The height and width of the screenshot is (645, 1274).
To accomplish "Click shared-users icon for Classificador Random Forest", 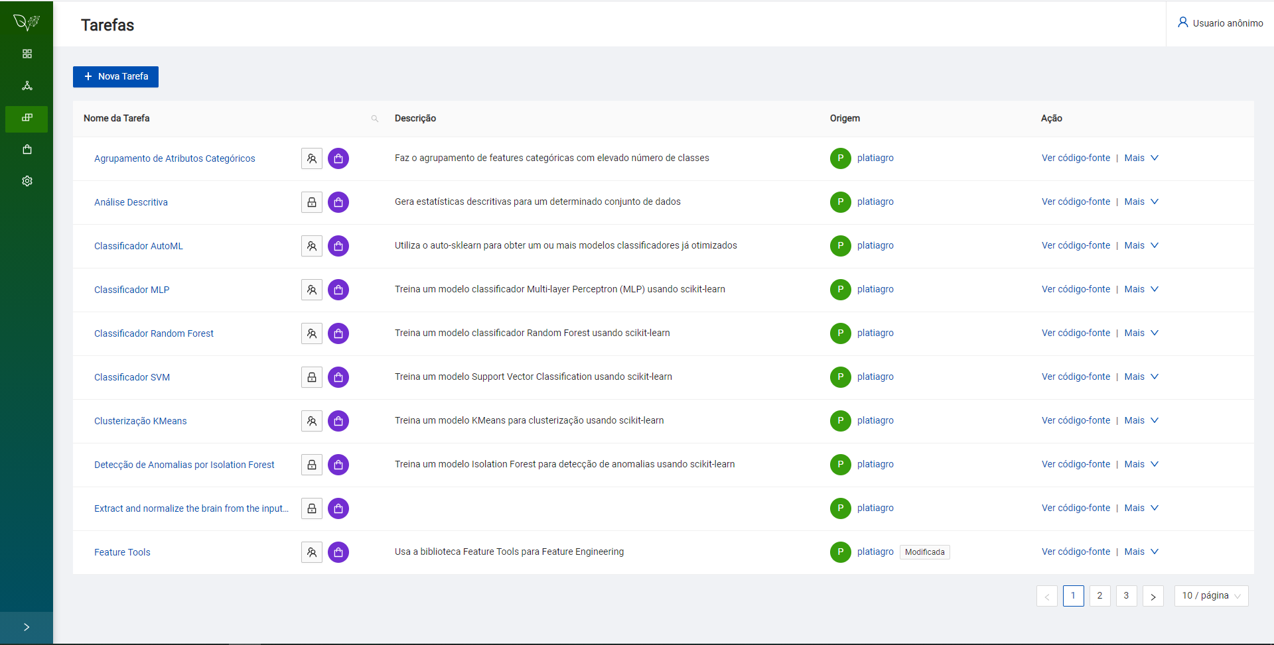I will click(x=312, y=333).
